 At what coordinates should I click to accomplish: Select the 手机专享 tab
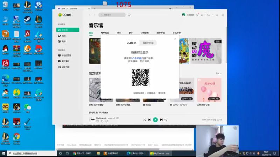[x=177, y=33]
